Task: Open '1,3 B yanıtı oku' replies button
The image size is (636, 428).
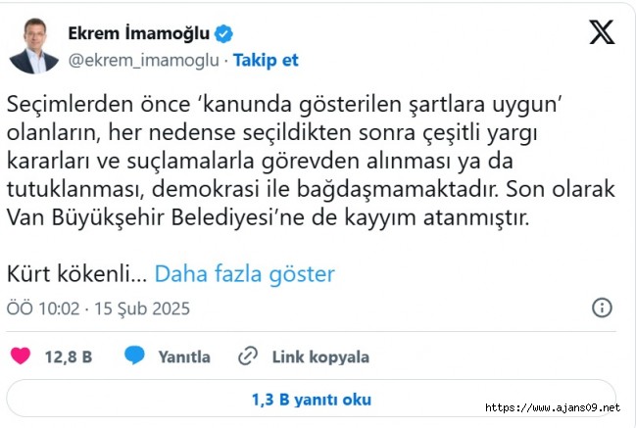Action: [x=311, y=399]
